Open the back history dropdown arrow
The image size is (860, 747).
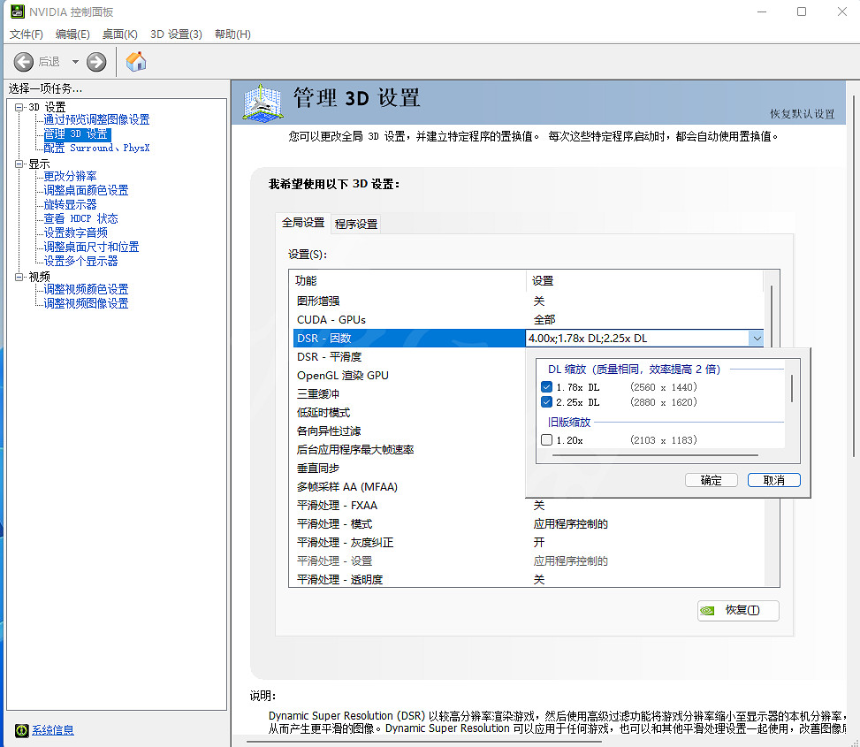[75, 62]
